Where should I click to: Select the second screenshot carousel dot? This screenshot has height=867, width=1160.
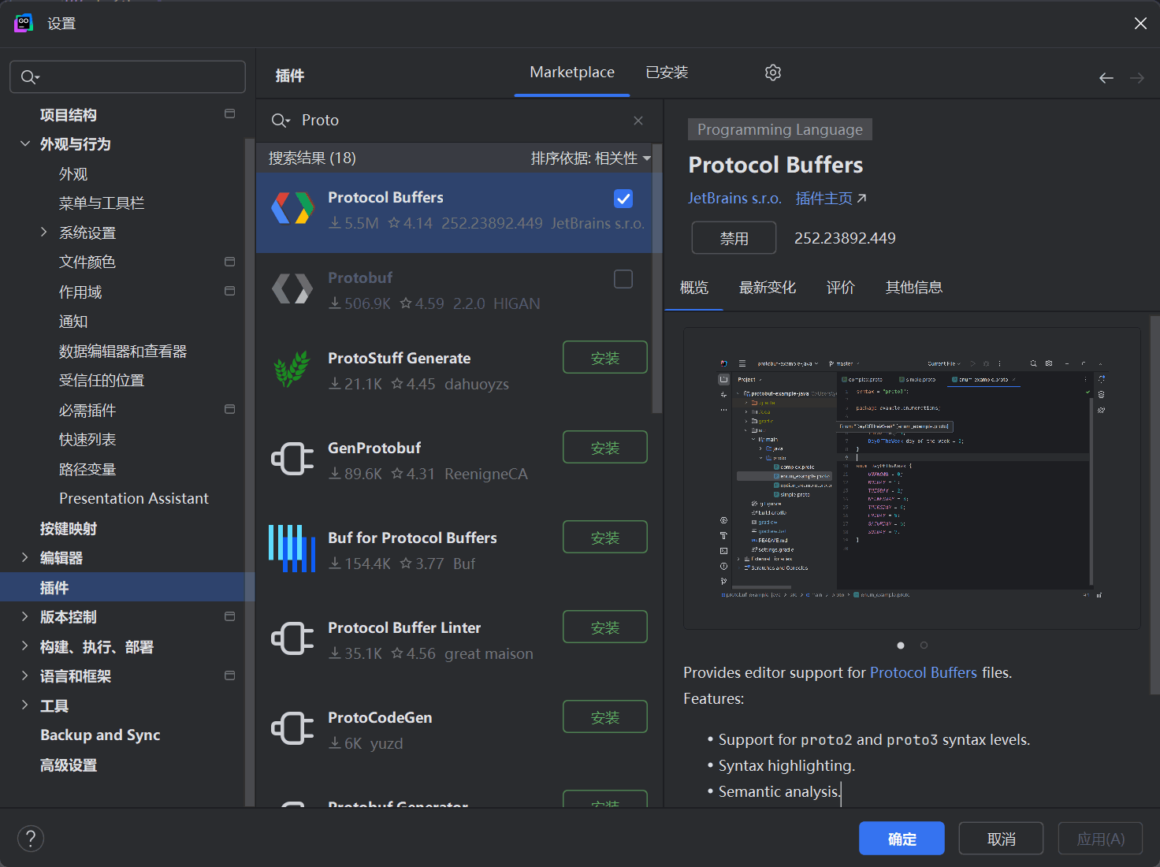pyautogui.click(x=924, y=646)
